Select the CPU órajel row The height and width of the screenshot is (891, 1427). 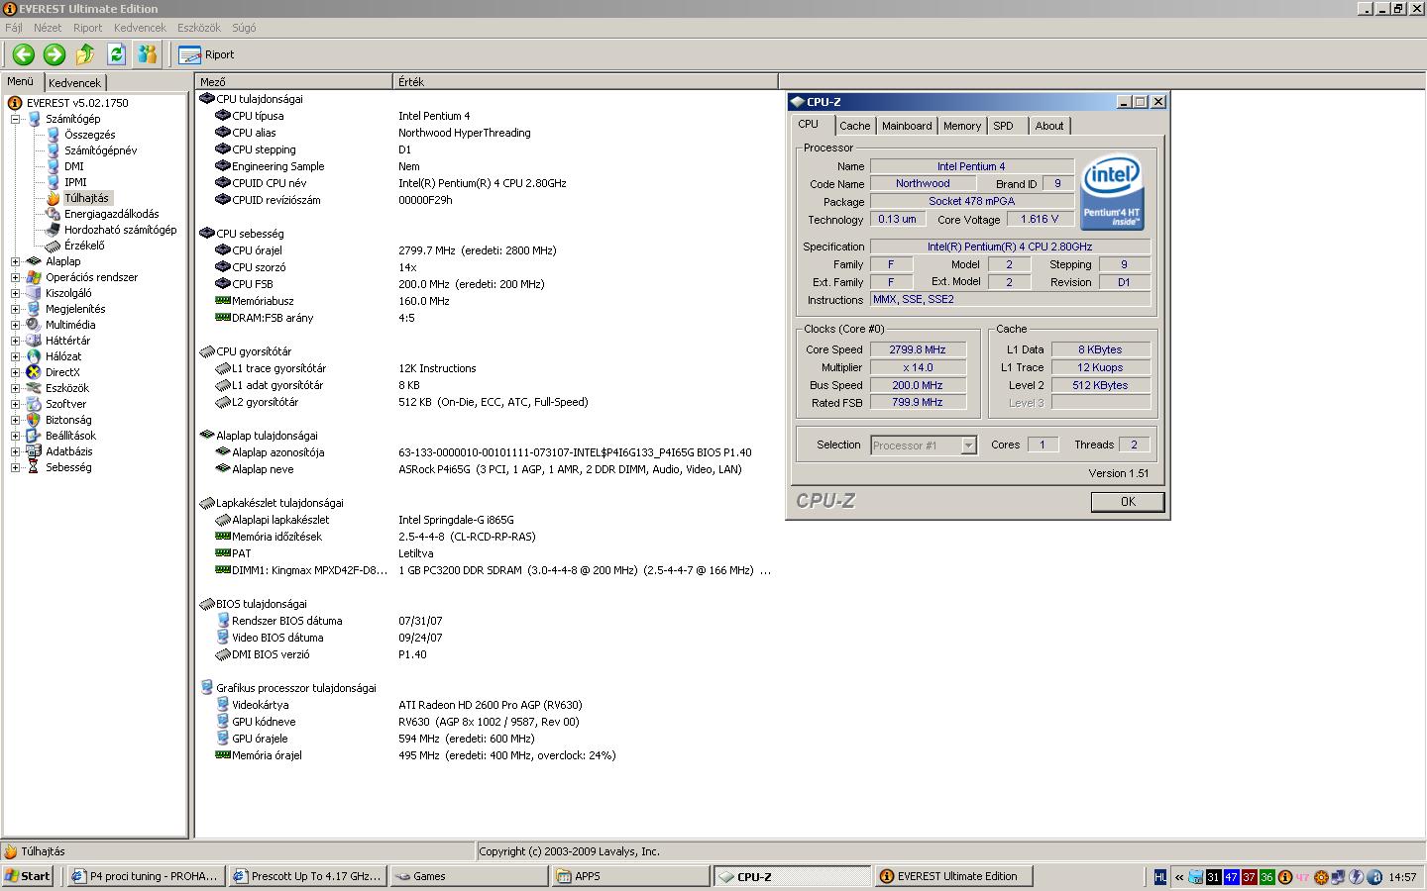coord(486,250)
